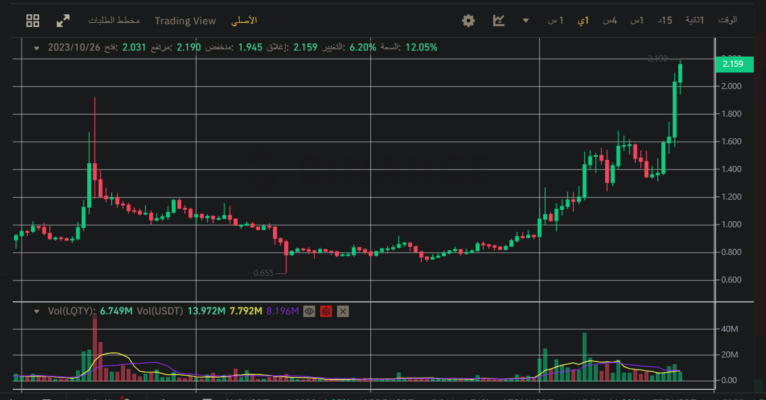Expand chart to fullscreen with arrows icon

(x=63, y=20)
